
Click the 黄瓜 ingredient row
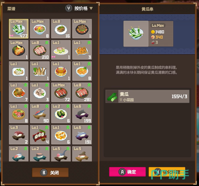coord(147,96)
